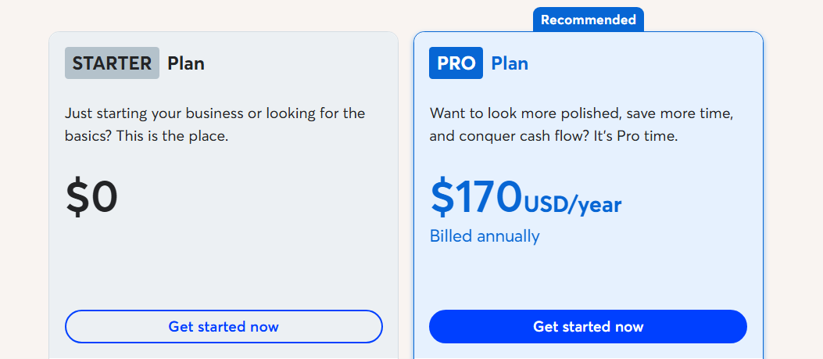The width and height of the screenshot is (823, 359).
Task: Click "This is the place." text
Action: tap(189, 136)
